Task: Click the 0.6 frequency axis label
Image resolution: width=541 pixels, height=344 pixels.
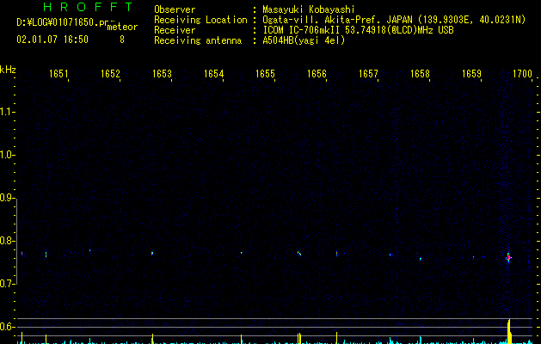Action: coord(6,327)
